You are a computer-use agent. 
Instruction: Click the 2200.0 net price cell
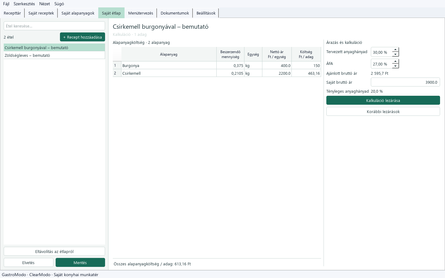(277, 73)
